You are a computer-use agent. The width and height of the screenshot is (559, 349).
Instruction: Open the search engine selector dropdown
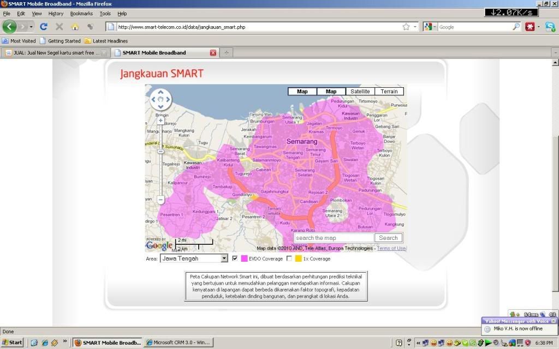pos(430,27)
